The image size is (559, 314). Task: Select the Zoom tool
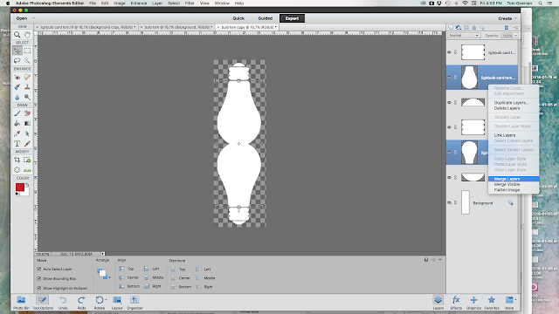17,35
